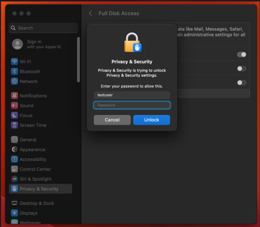
Task: Open Siri & Spotlight settings
Action: coord(36,179)
